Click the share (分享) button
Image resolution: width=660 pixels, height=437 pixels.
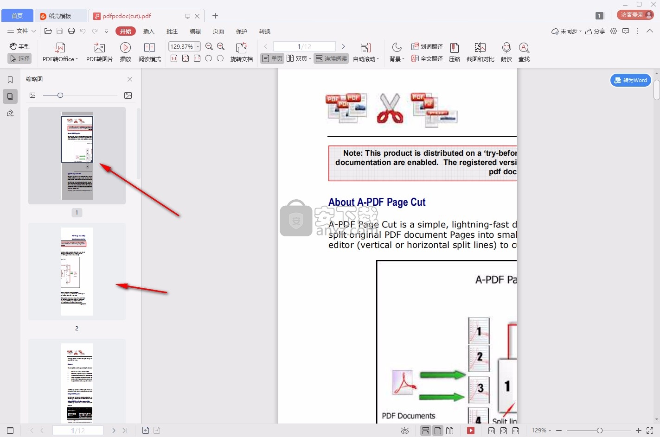(x=596, y=31)
